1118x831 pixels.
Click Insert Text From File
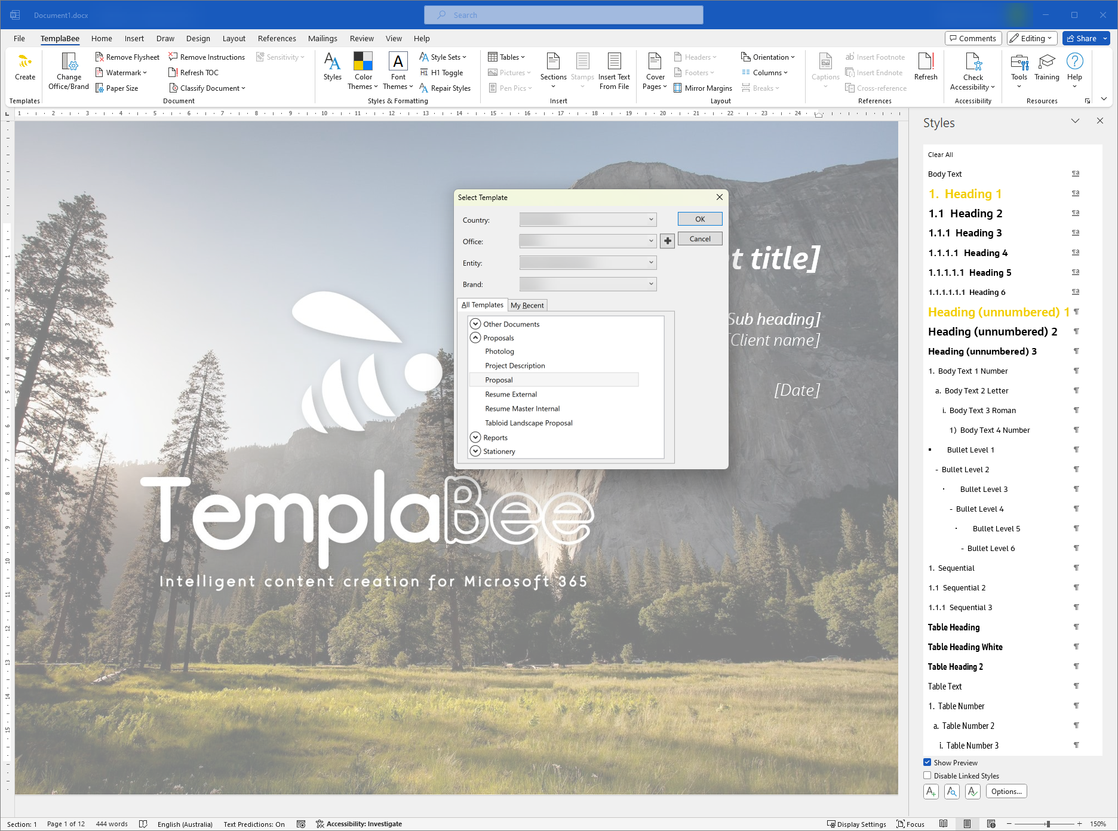[614, 71]
